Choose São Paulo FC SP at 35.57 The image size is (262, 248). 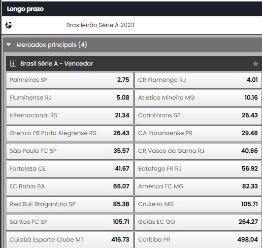click(69, 151)
